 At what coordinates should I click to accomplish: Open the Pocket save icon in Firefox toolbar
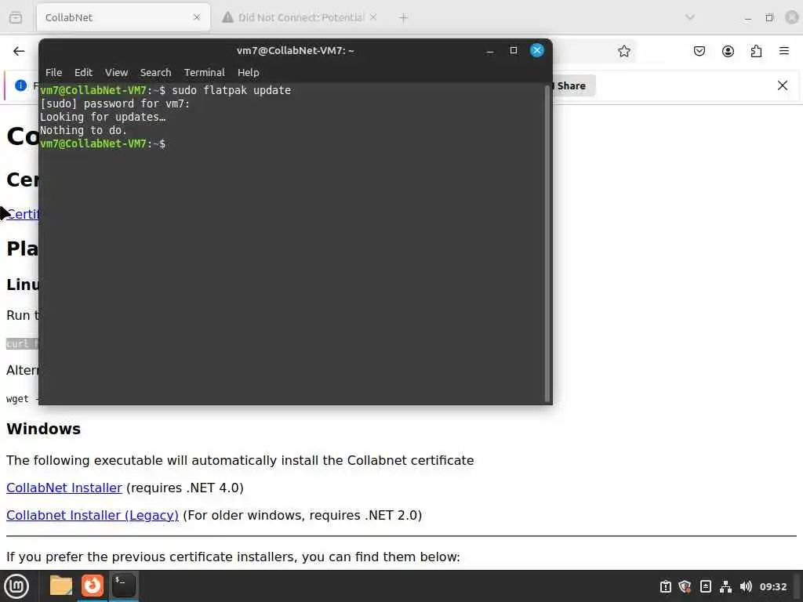point(699,51)
